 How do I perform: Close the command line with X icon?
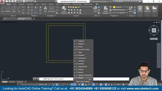(x=35, y=79)
